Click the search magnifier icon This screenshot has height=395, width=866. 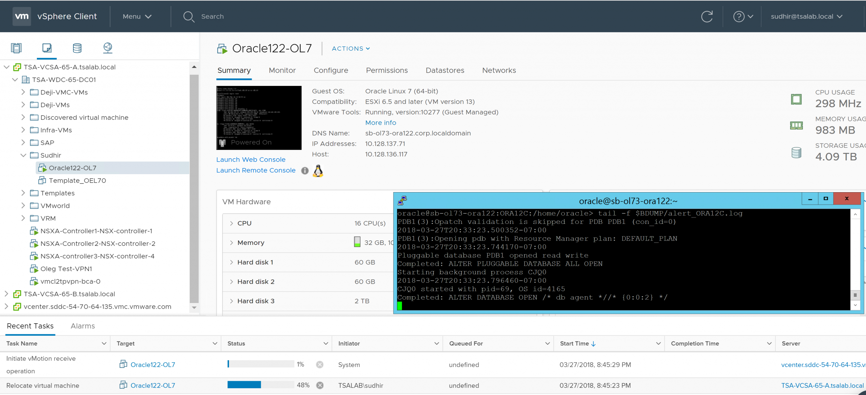coord(188,17)
